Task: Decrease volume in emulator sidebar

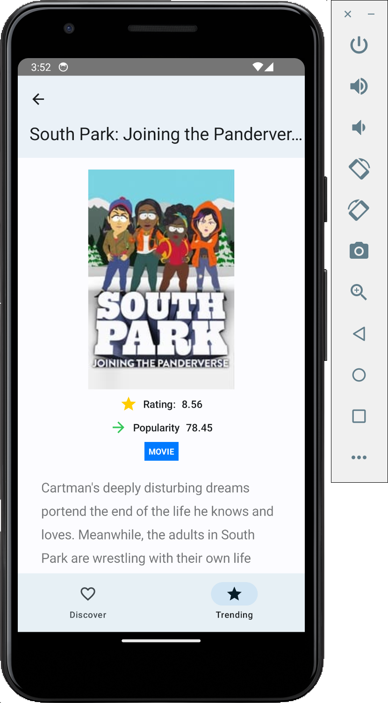Action: pyautogui.click(x=358, y=127)
